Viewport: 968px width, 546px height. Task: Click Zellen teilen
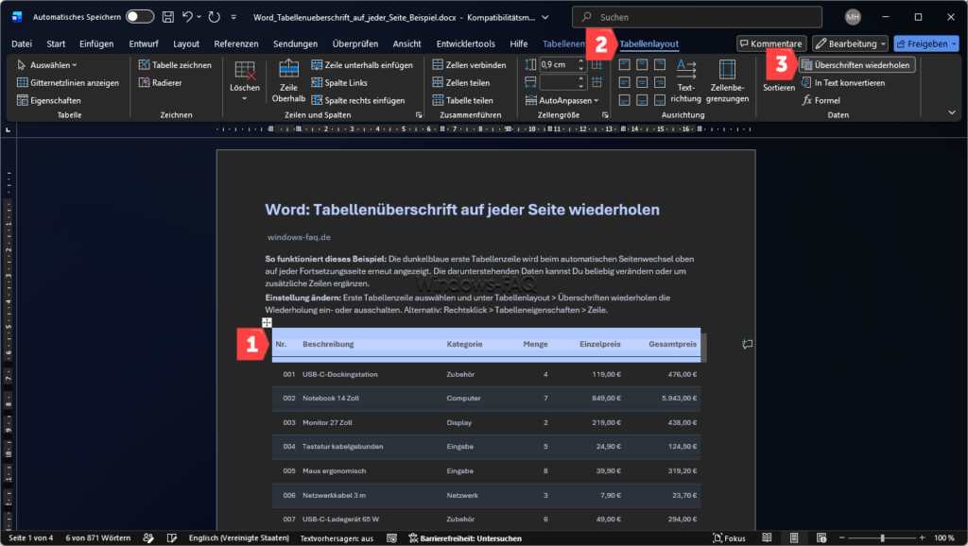461,83
